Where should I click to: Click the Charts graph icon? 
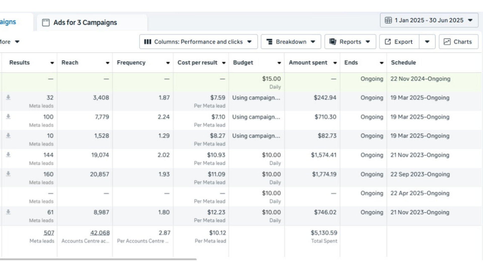coord(447,42)
